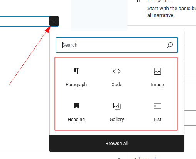Select the Gallery block icon
The image size is (196, 159).
tap(117, 106)
